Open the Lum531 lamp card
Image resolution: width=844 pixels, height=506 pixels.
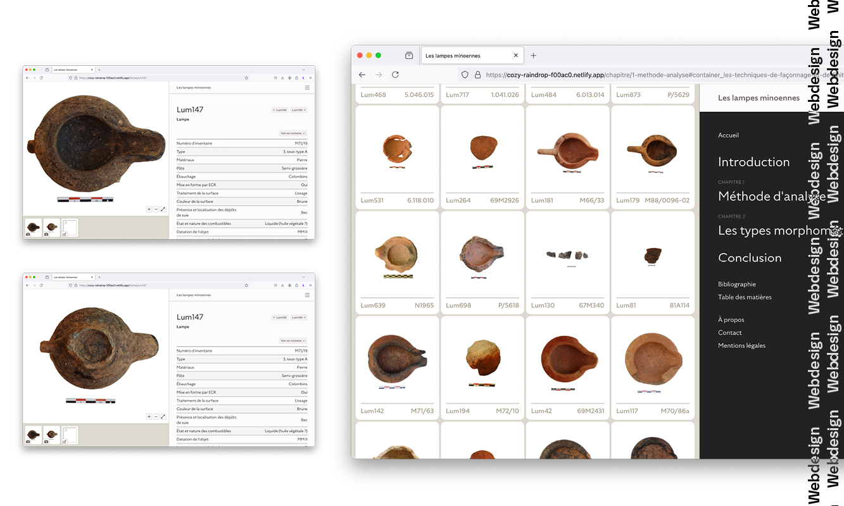tap(398, 157)
